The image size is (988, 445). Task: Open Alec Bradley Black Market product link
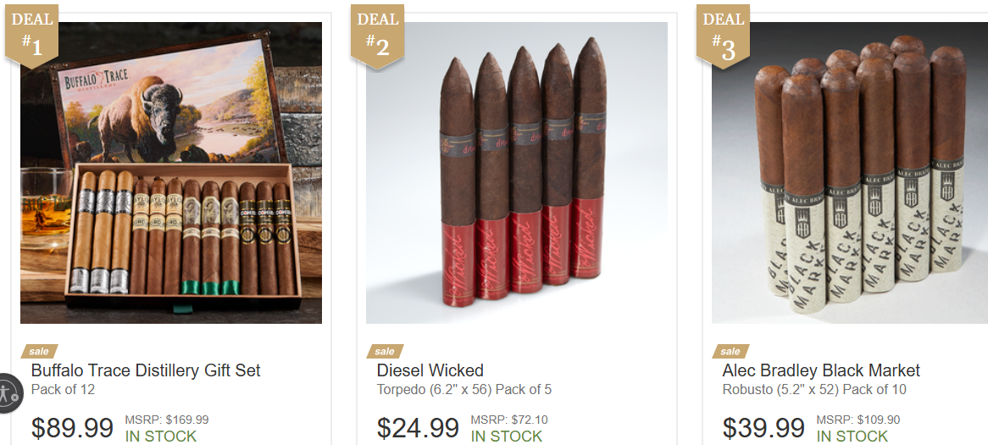pyautogui.click(x=821, y=370)
